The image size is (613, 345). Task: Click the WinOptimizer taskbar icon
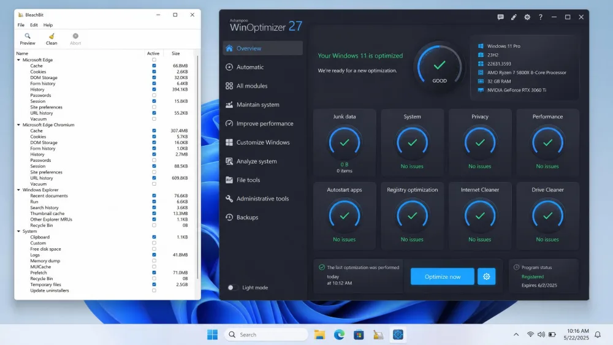(398, 335)
